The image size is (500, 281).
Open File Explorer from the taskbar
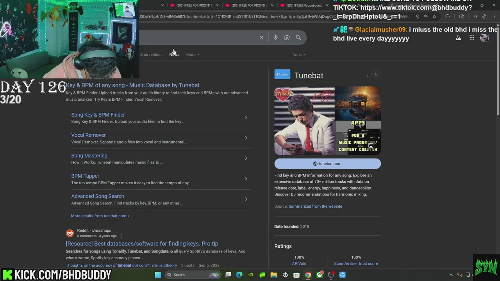point(274,275)
